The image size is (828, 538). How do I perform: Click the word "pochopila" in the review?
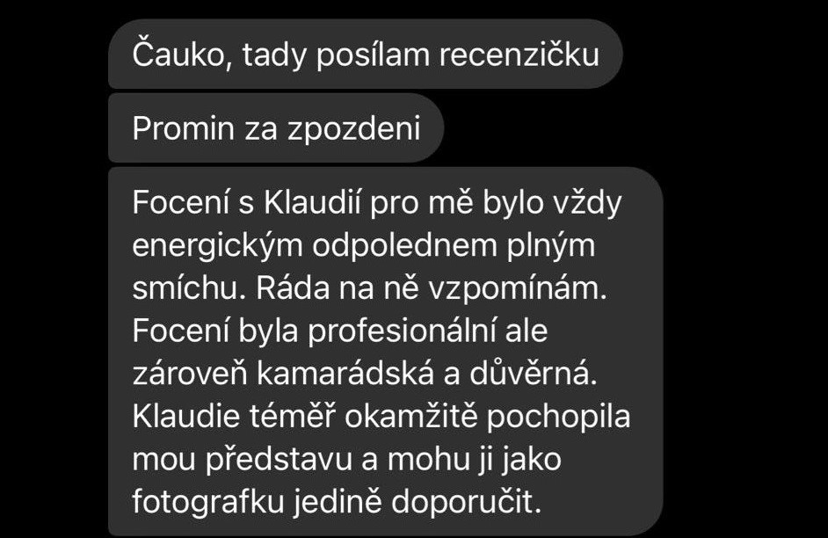click(558, 418)
